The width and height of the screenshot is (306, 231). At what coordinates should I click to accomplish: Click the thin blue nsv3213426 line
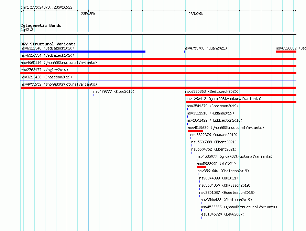(158, 80)
